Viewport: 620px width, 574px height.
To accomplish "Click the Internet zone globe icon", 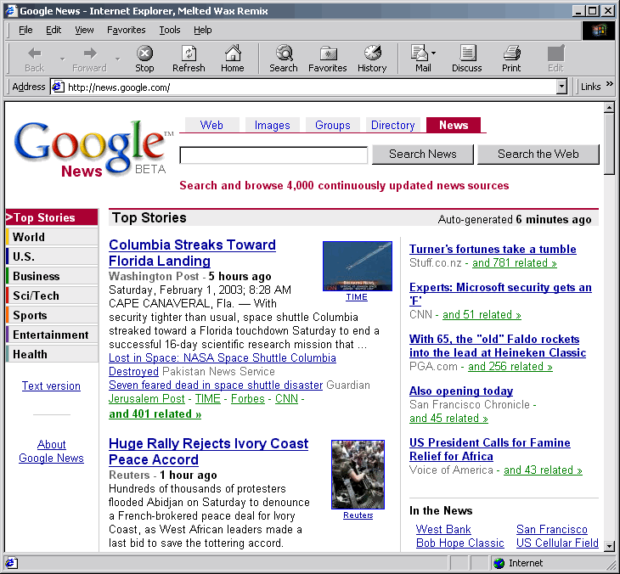I will pyautogui.click(x=499, y=563).
